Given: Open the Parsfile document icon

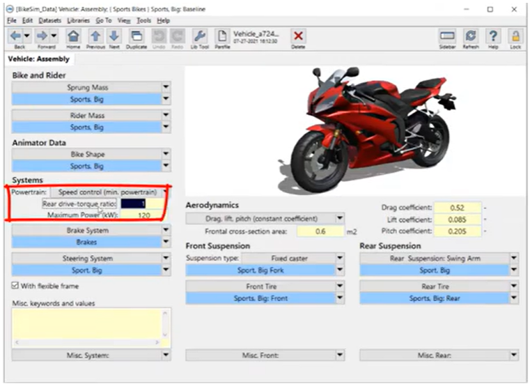Looking at the screenshot, I should 222,36.
